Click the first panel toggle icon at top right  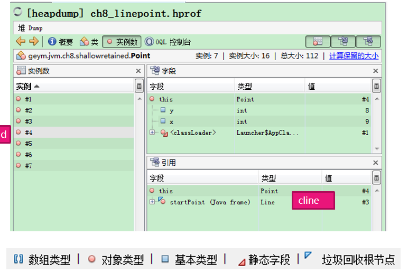318,42
